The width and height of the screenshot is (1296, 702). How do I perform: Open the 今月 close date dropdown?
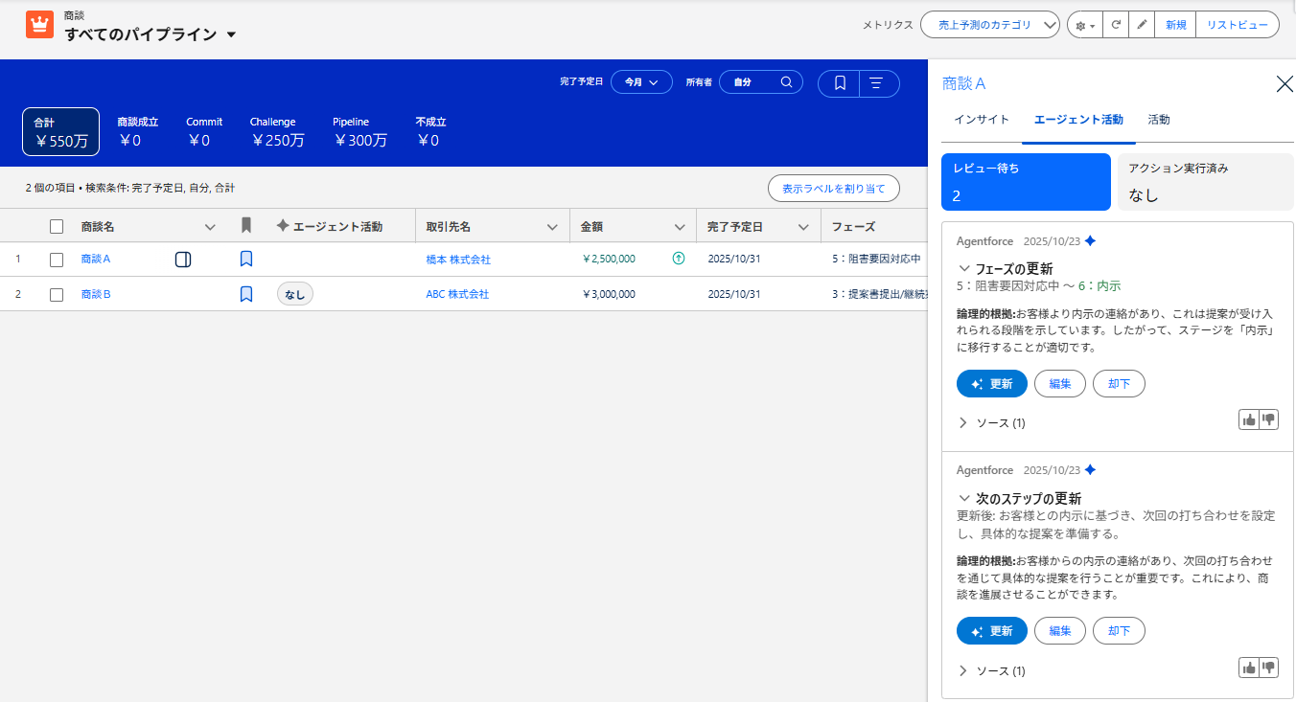pyautogui.click(x=641, y=82)
